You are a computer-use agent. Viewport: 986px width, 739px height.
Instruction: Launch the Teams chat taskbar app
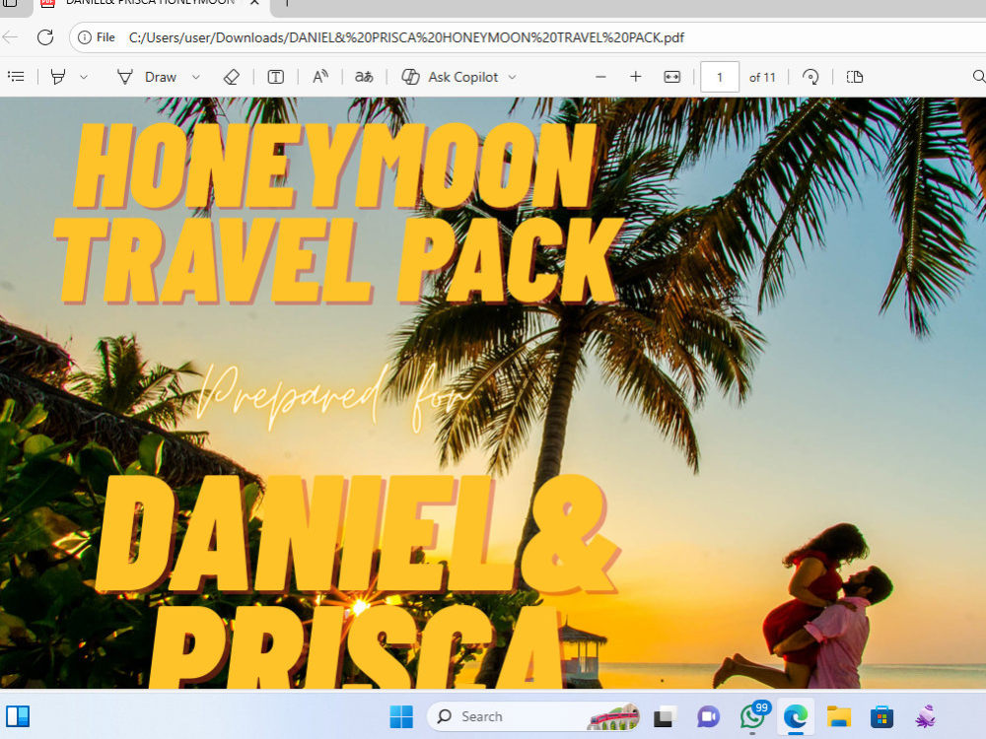(708, 716)
